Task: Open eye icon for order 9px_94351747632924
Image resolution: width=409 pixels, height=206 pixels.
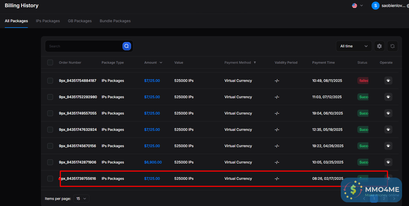Action: 388,129
